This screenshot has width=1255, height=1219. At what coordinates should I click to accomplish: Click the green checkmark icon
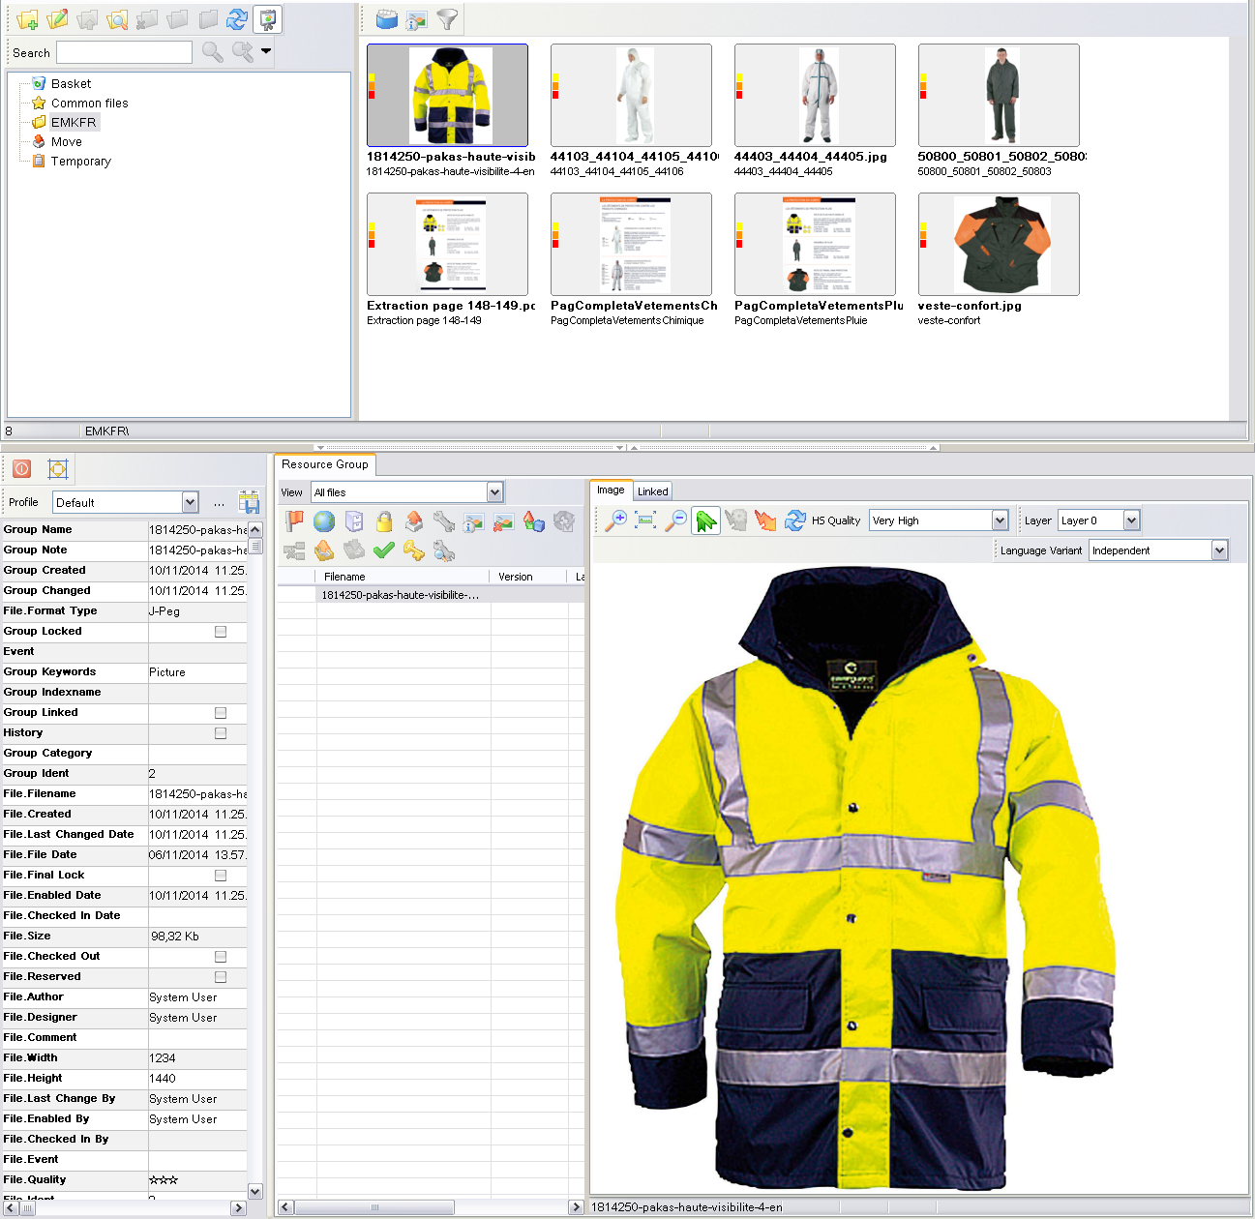384,550
